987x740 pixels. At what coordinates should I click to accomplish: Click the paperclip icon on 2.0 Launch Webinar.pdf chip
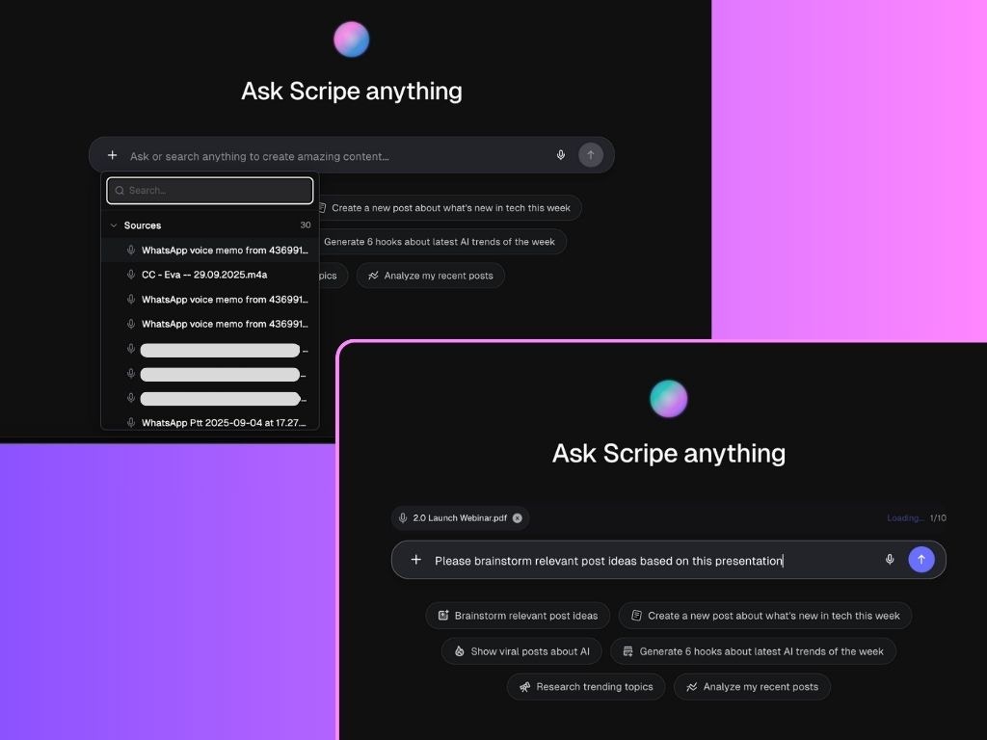(x=402, y=517)
